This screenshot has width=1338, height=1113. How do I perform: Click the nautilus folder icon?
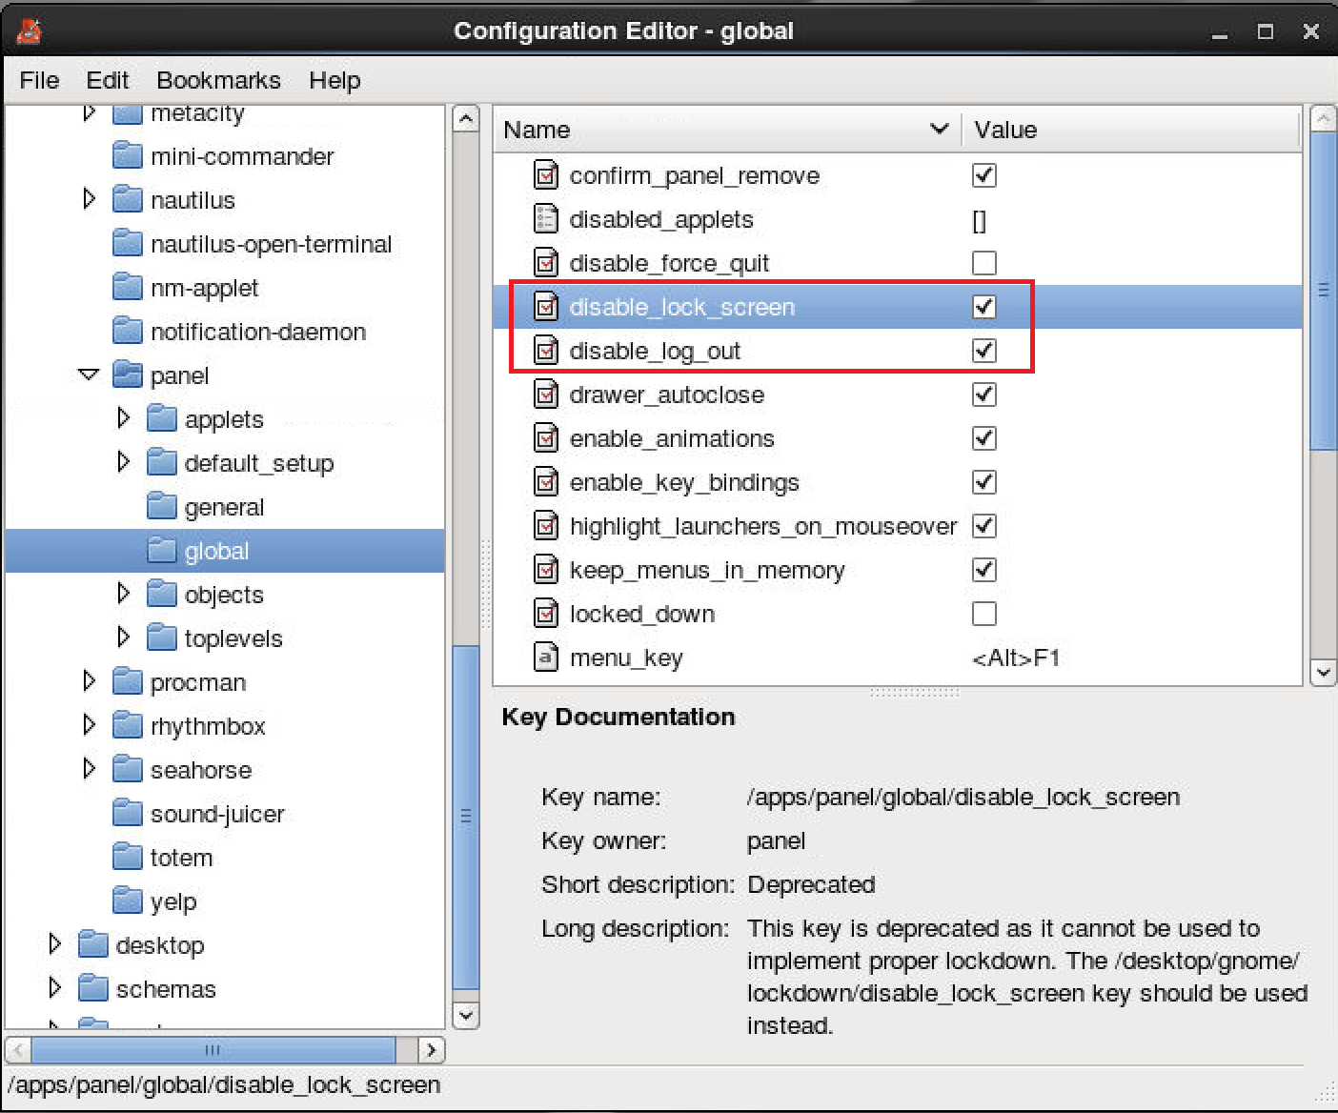[x=128, y=199]
